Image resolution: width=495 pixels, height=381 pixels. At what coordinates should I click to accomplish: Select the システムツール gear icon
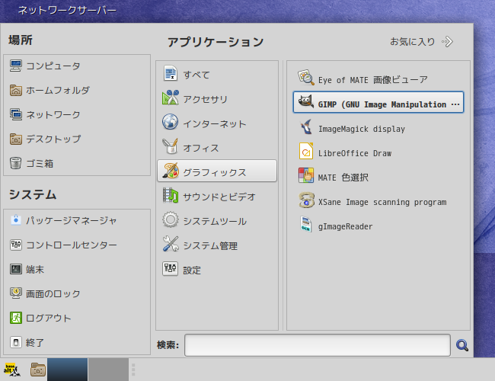pos(171,219)
